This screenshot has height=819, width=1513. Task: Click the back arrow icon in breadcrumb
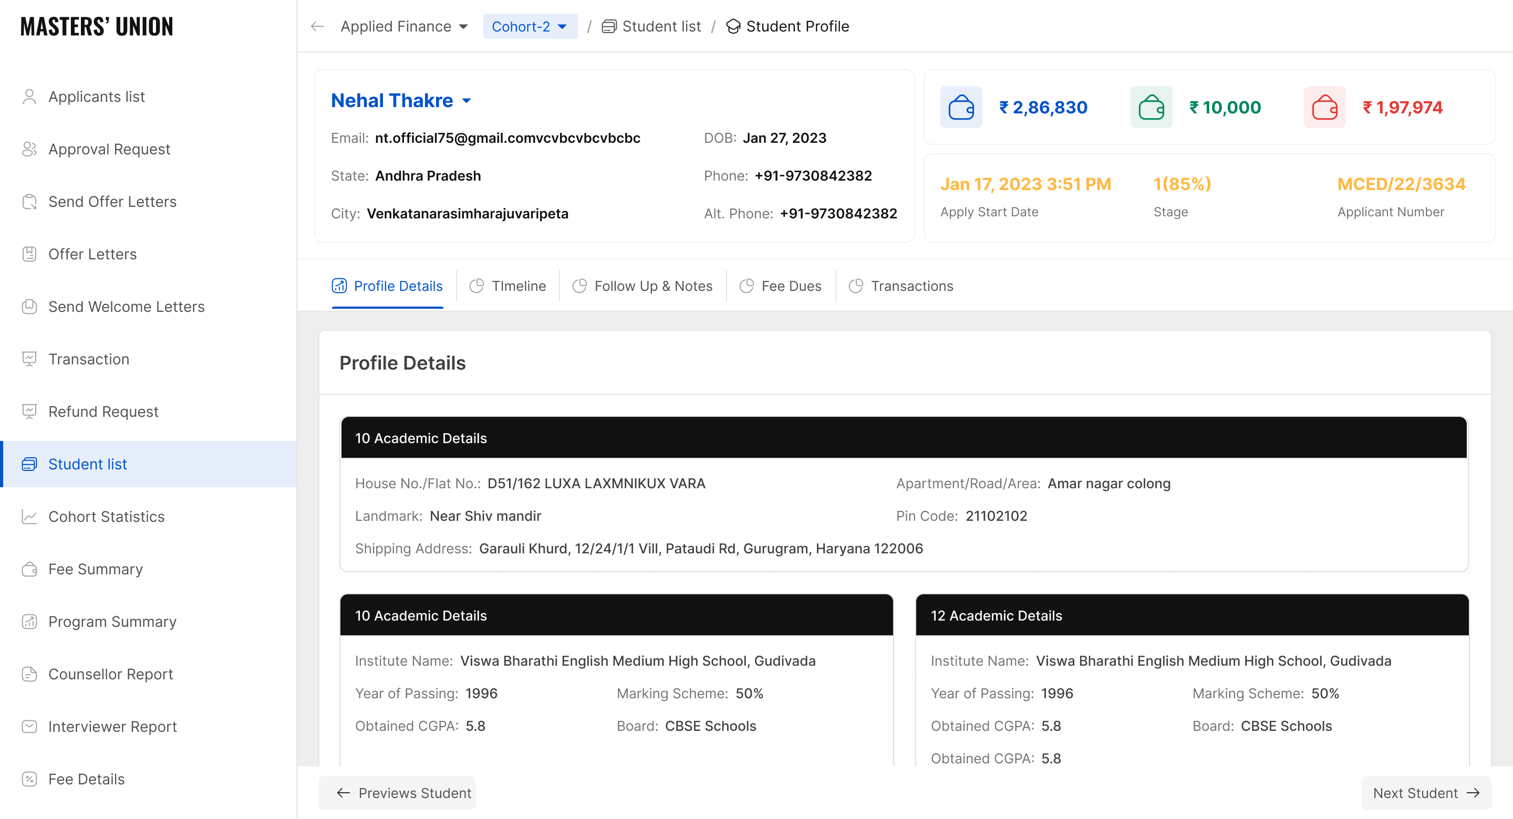coord(317,26)
